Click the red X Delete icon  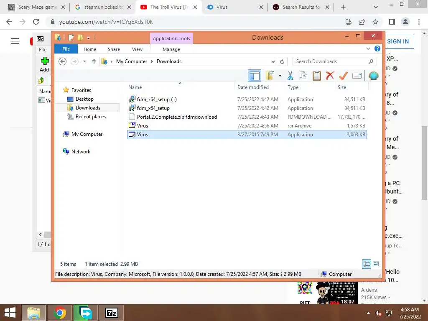point(330,75)
